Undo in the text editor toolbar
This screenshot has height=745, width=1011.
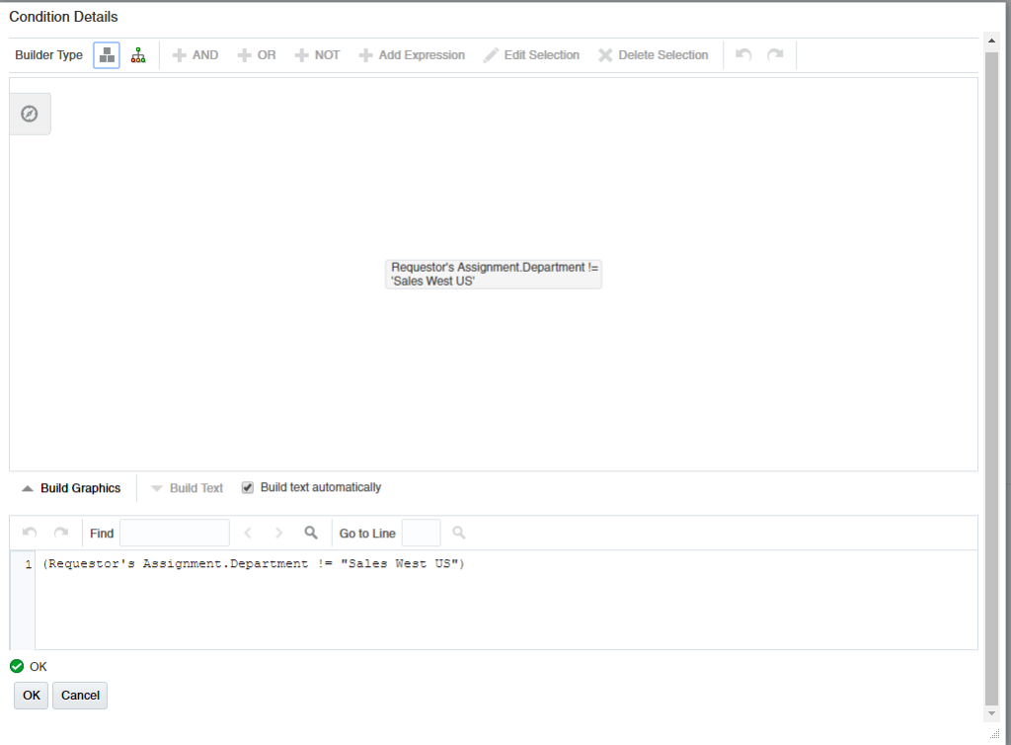pyautogui.click(x=30, y=533)
